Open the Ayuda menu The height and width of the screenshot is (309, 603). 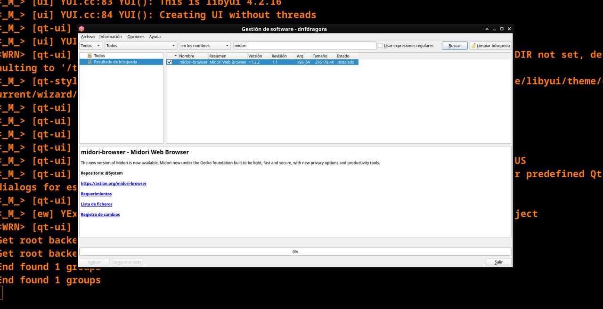155,37
